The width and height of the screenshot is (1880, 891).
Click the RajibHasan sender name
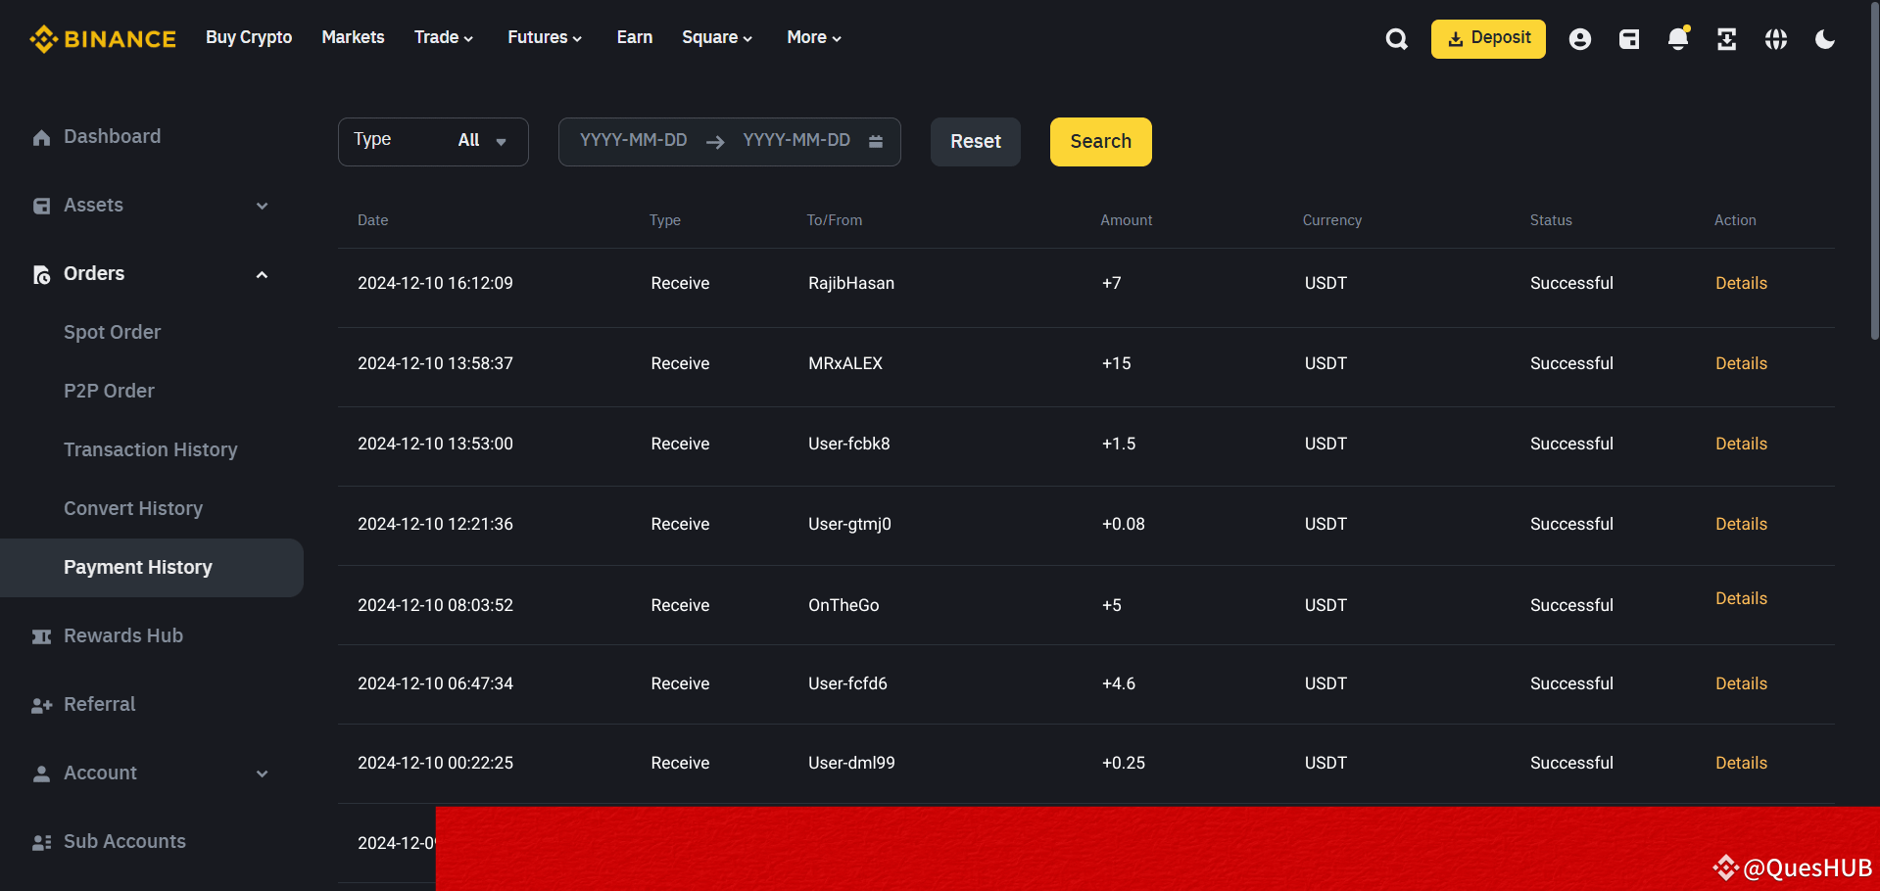[851, 283]
